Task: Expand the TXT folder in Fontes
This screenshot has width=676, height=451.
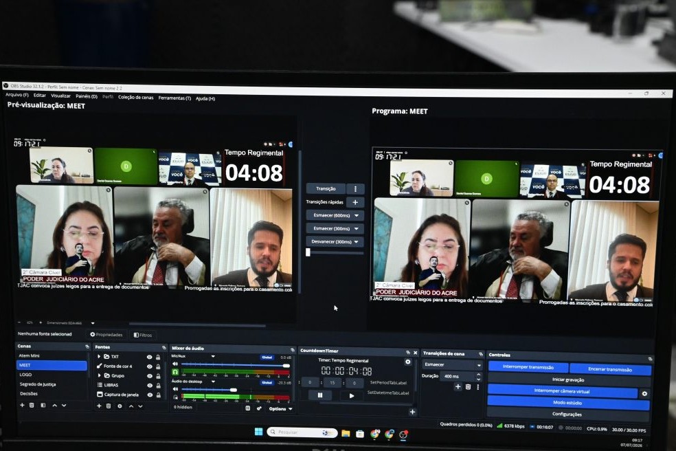Action: coord(99,357)
